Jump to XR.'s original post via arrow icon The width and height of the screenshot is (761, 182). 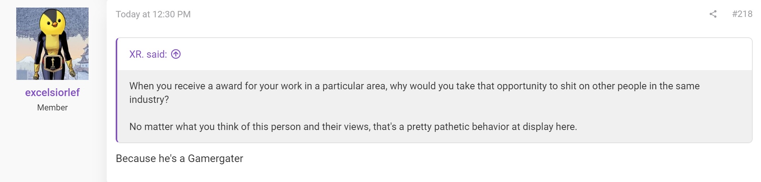coord(176,54)
